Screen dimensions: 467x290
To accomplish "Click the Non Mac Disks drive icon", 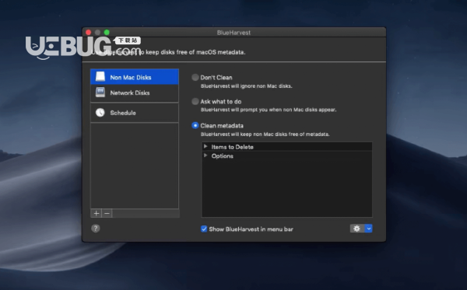I will pyautogui.click(x=100, y=77).
